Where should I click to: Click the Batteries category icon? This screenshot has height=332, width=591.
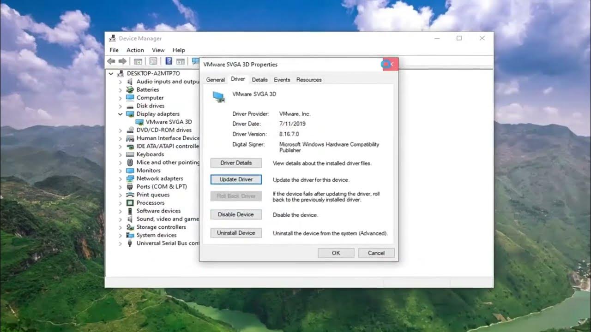tap(130, 89)
